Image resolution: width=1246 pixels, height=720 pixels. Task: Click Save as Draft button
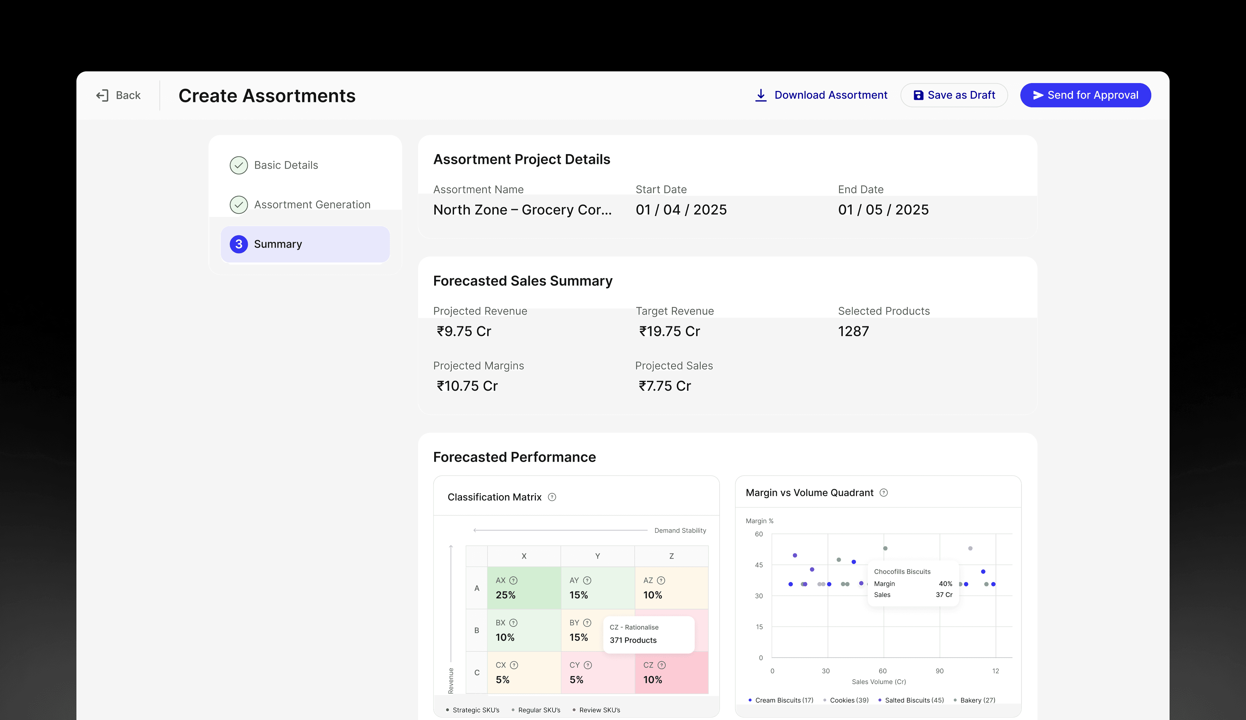tap(954, 95)
